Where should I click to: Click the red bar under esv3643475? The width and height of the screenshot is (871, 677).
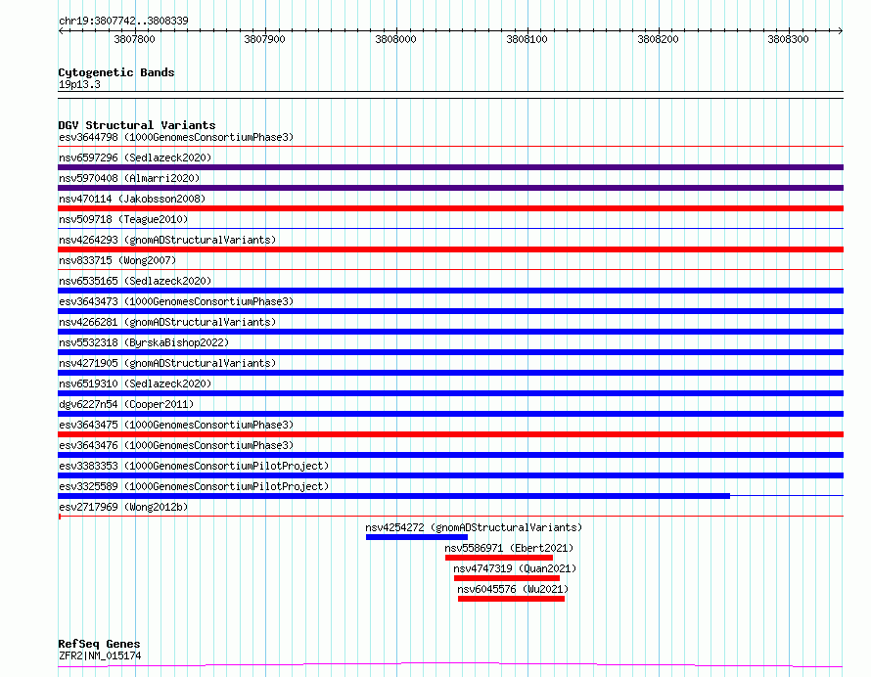pyautogui.click(x=450, y=434)
